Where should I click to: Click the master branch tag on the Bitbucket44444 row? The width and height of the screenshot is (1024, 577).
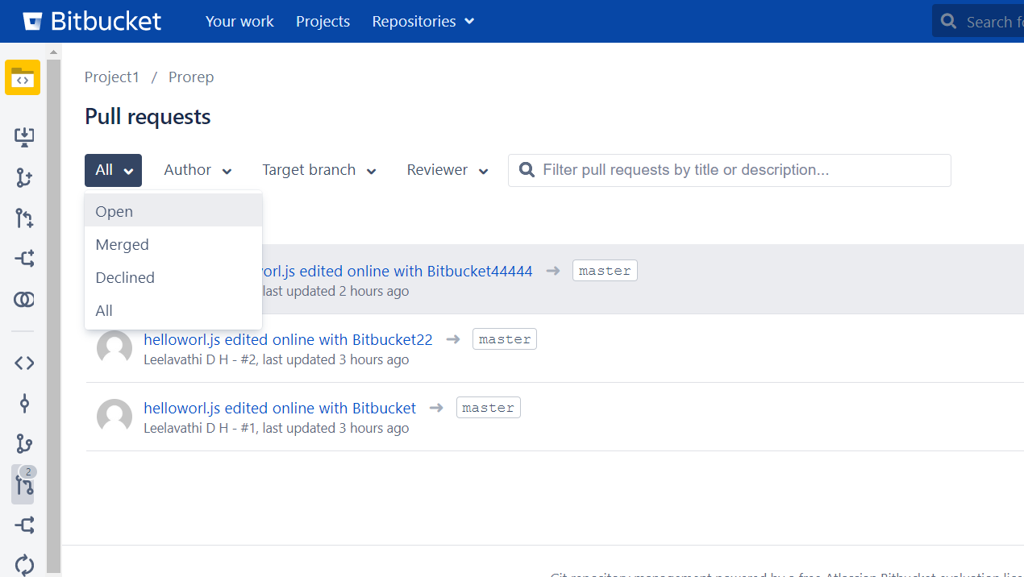[605, 271]
